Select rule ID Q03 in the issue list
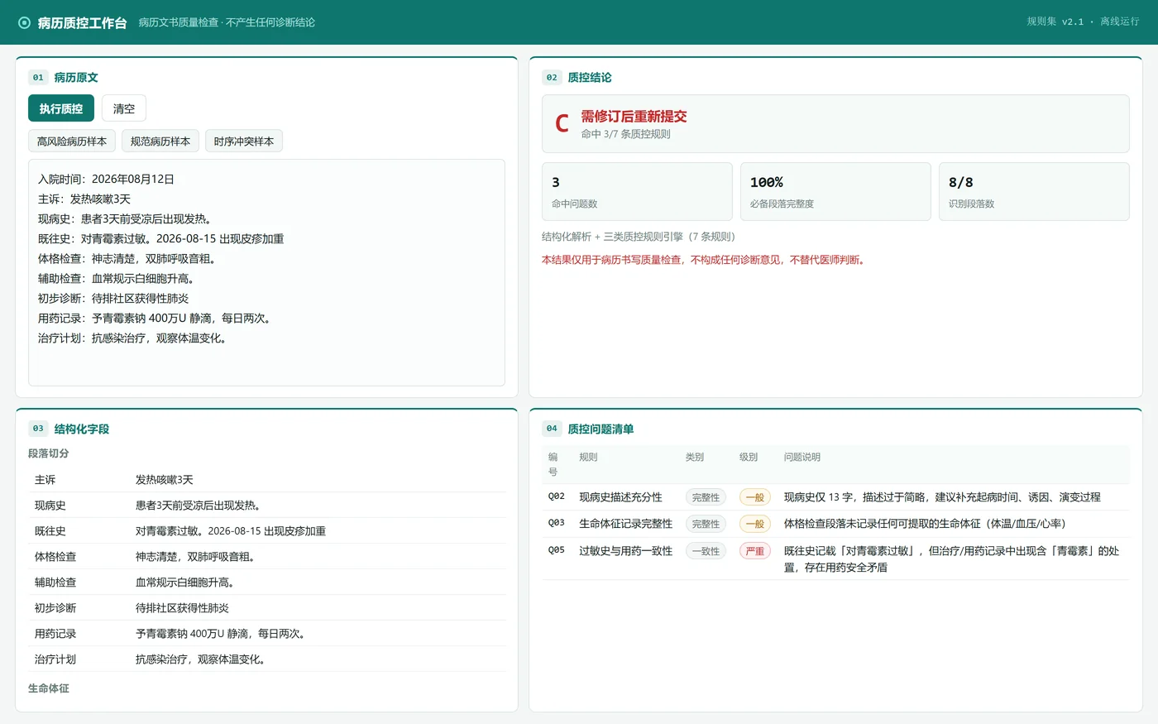This screenshot has width=1158, height=724. click(x=557, y=523)
